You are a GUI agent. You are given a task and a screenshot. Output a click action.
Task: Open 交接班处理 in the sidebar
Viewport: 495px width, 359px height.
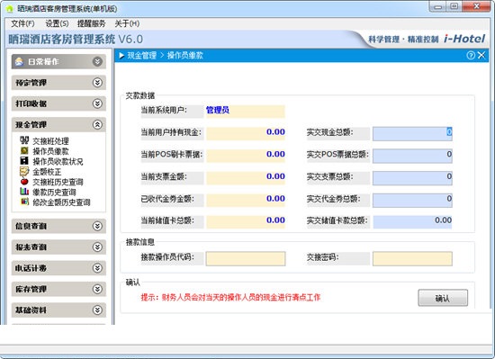click(x=50, y=141)
